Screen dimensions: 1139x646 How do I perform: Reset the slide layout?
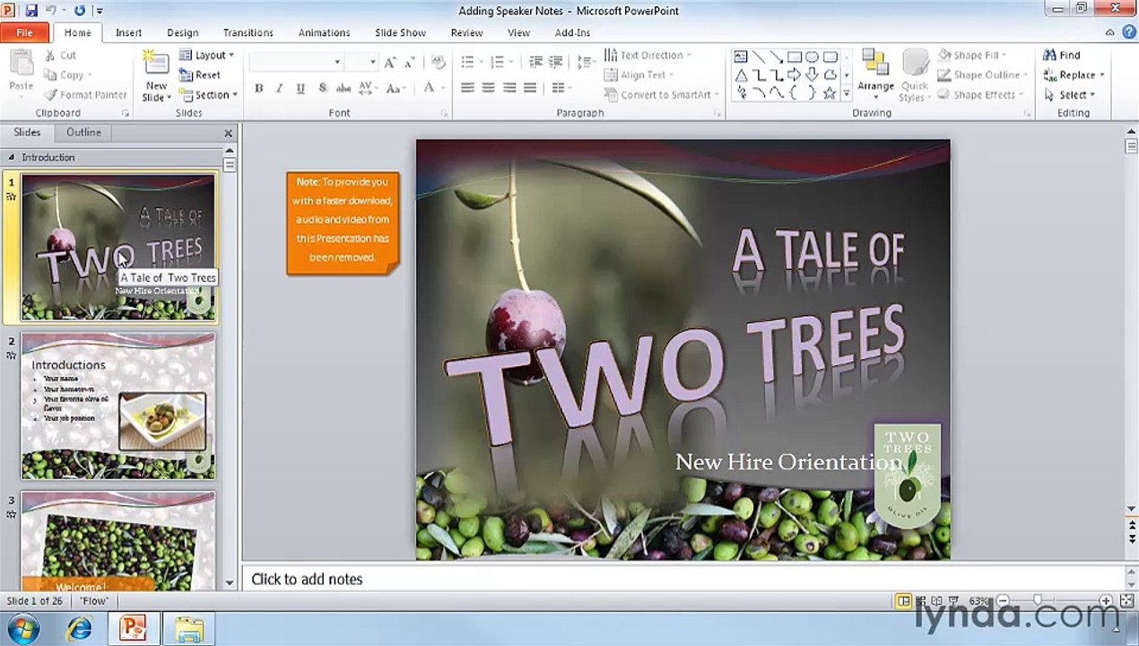point(200,75)
